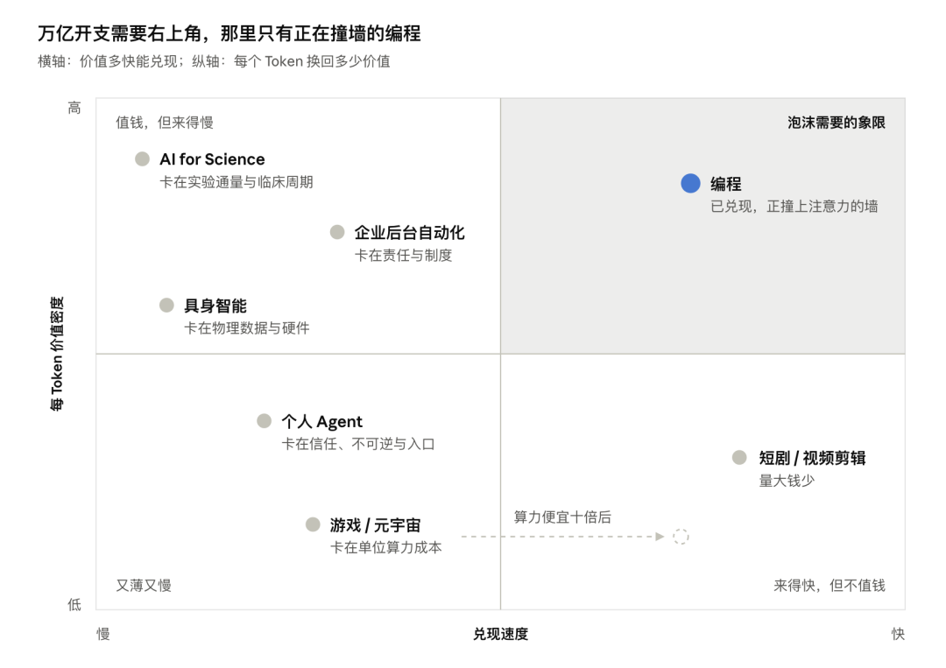The width and height of the screenshot is (946, 668).
Task: Click the 个人 Agent label
Action: 322,421
